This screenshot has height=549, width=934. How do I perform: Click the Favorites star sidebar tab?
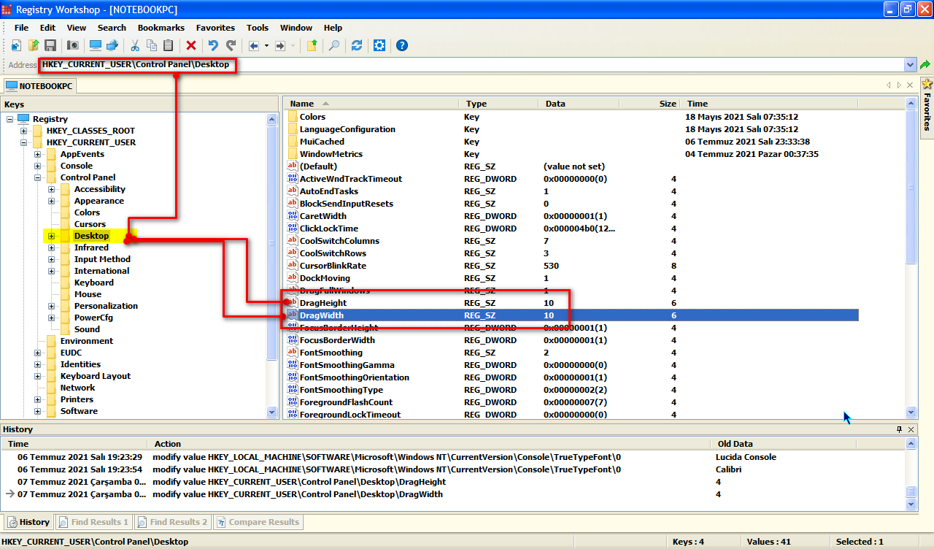pyautogui.click(x=927, y=107)
